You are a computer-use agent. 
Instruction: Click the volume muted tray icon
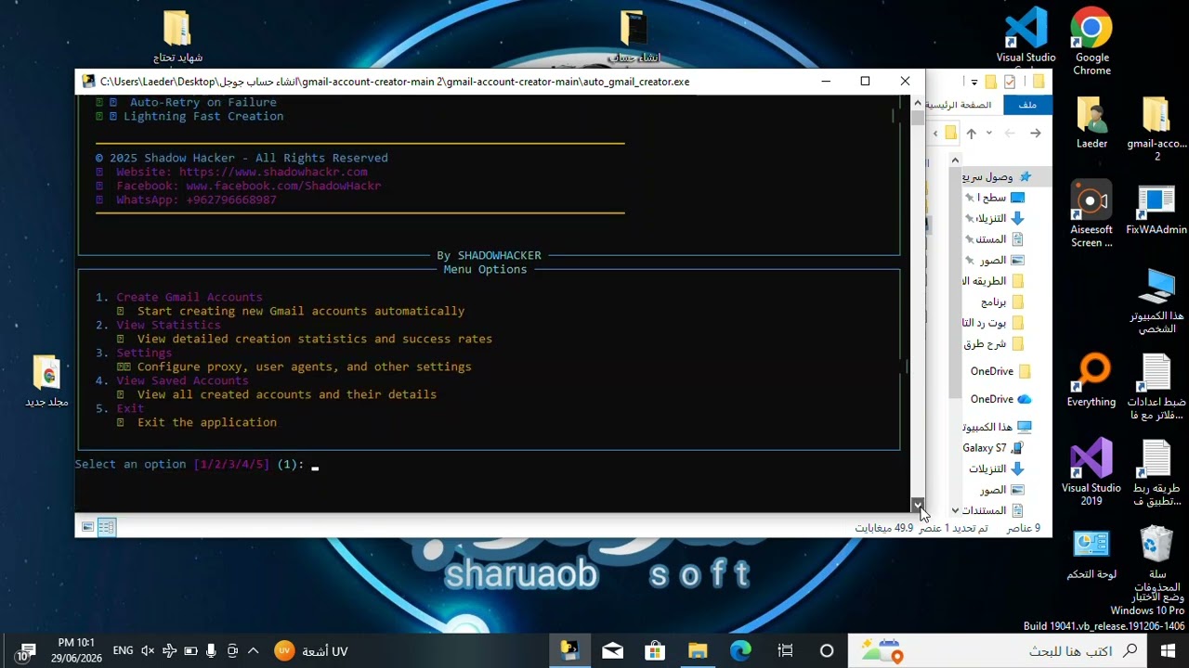148,651
